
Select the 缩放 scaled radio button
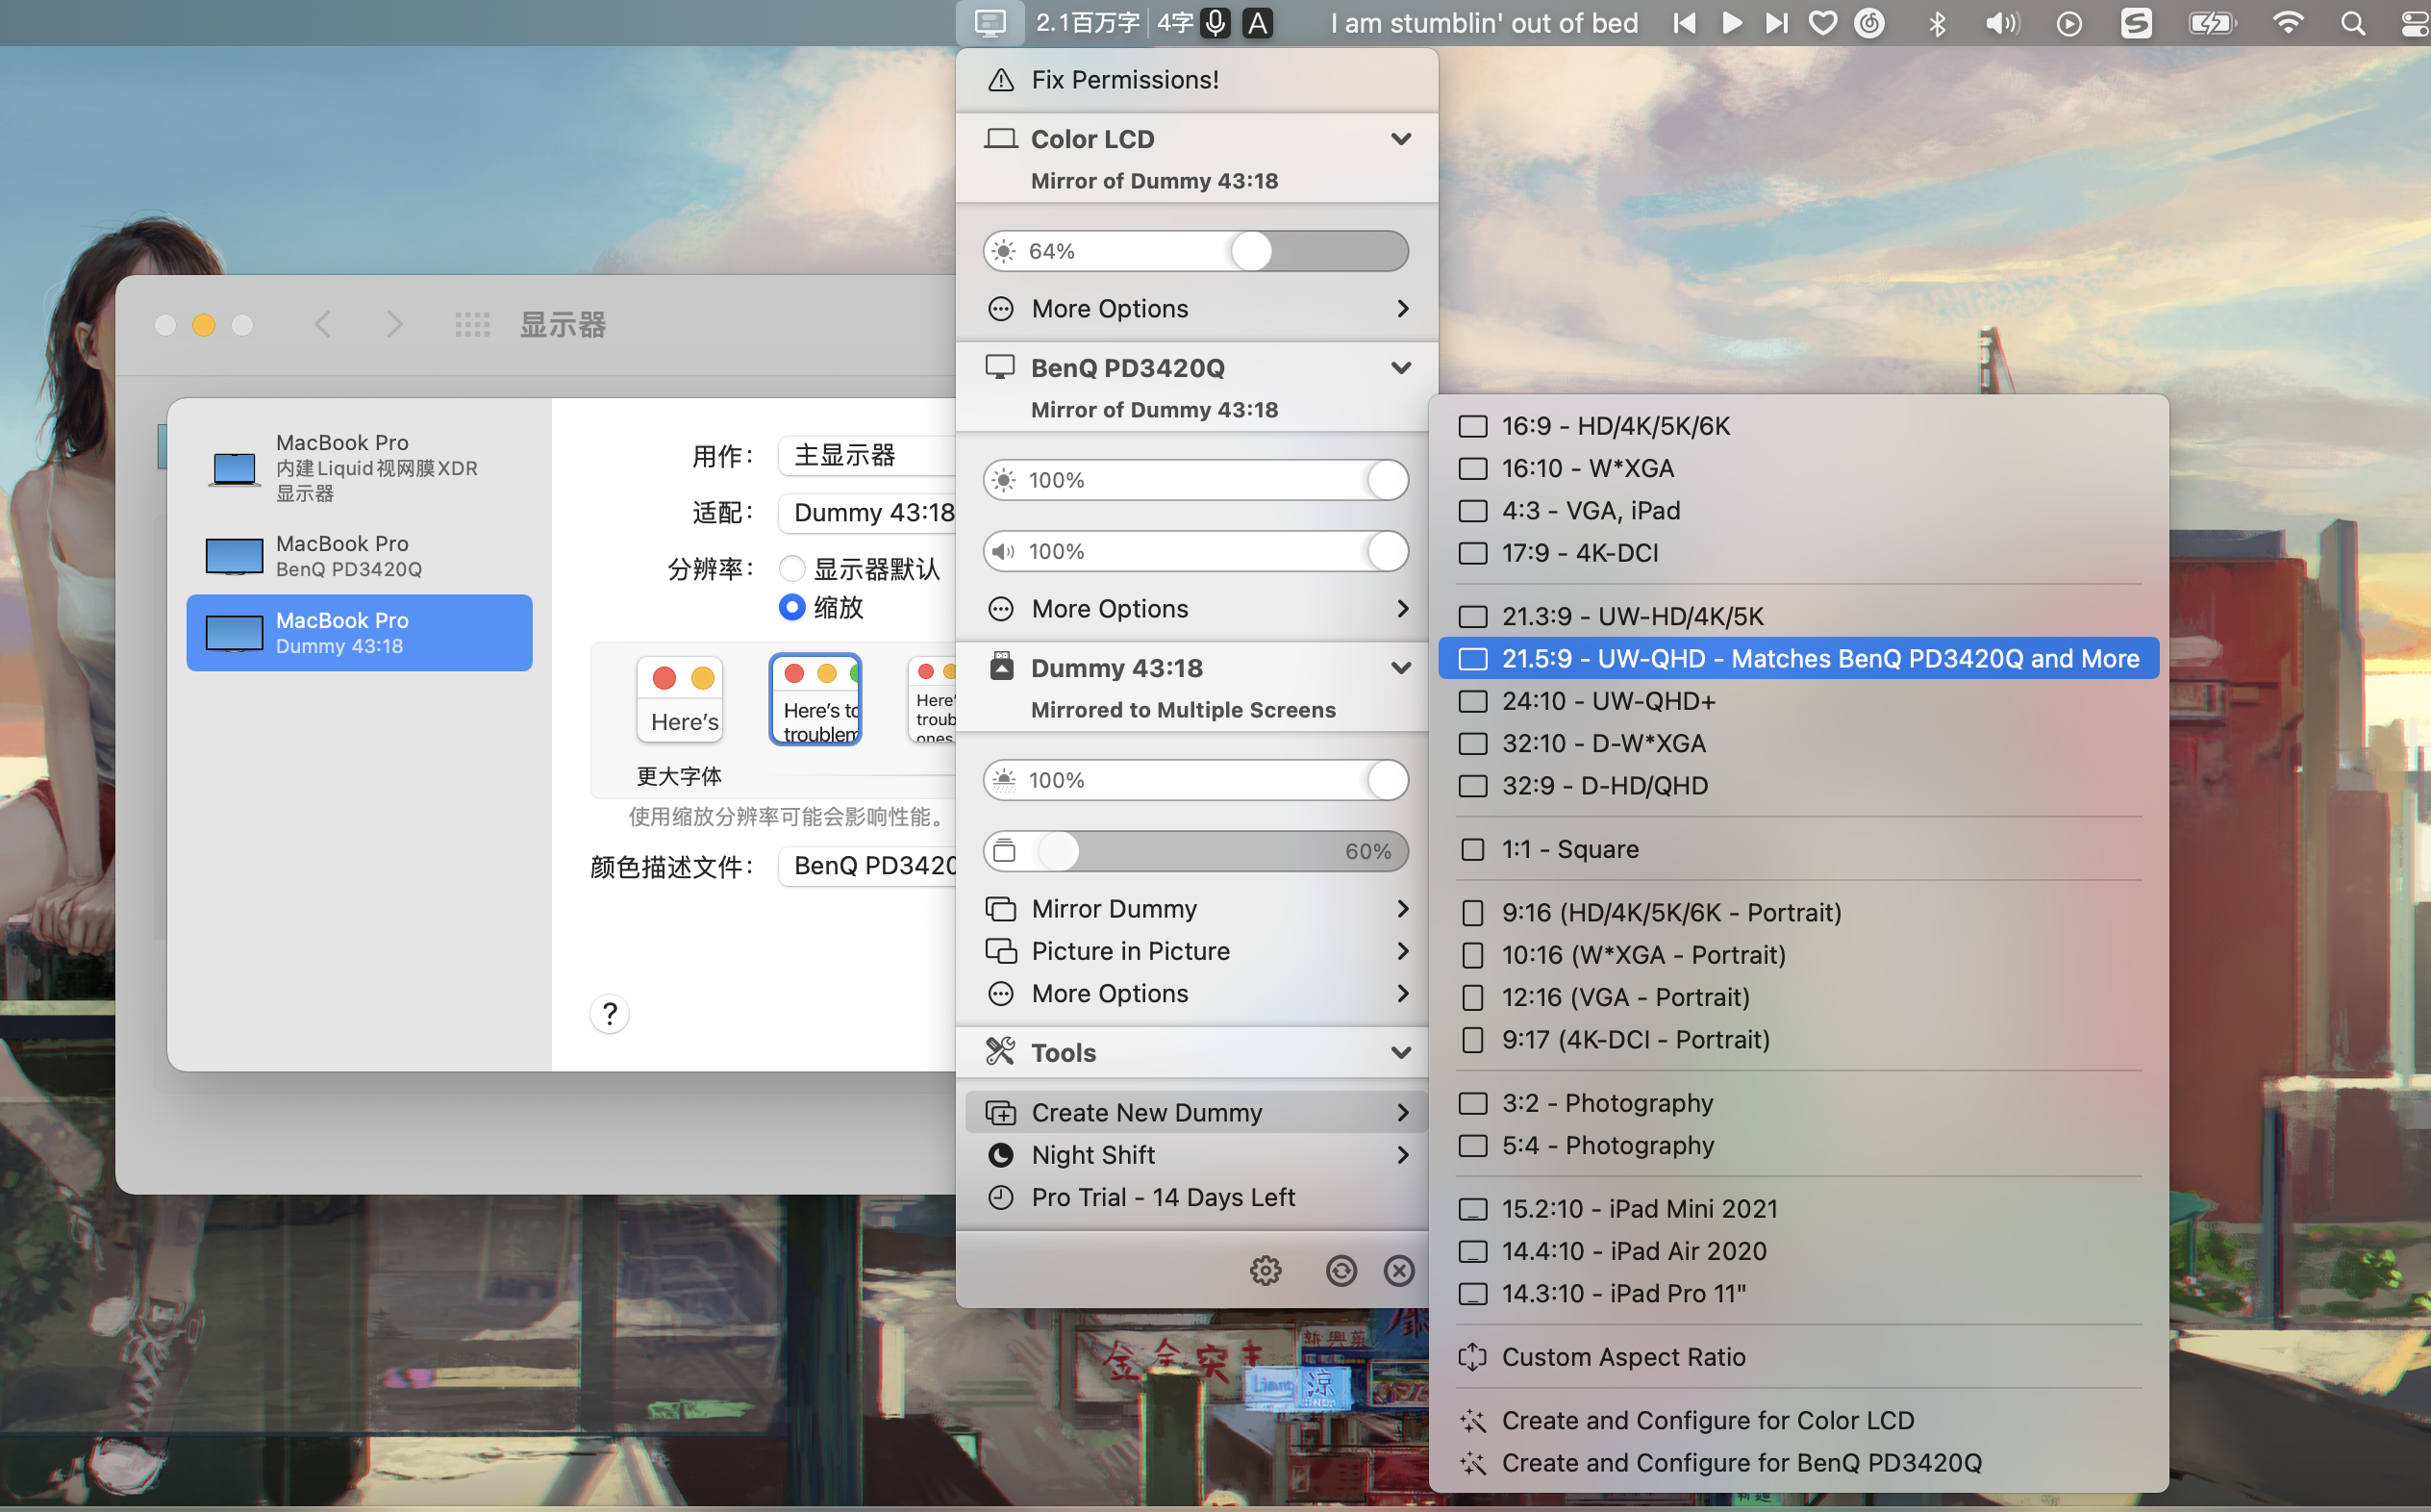[791, 607]
